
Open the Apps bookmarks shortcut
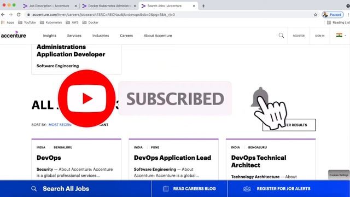tap(8, 22)
